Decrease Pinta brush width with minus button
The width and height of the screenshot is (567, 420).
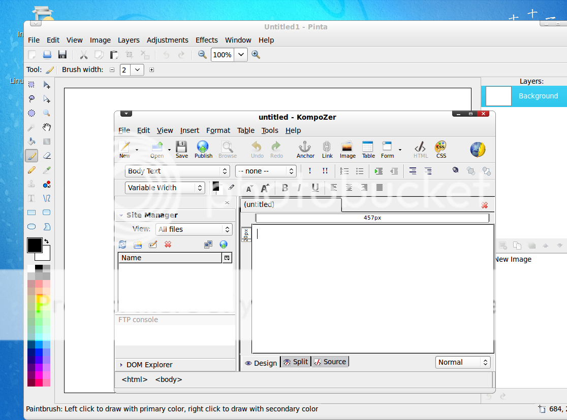112,69
